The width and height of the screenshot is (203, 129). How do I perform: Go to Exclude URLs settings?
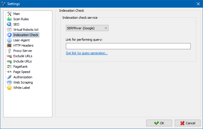point(23,56)
